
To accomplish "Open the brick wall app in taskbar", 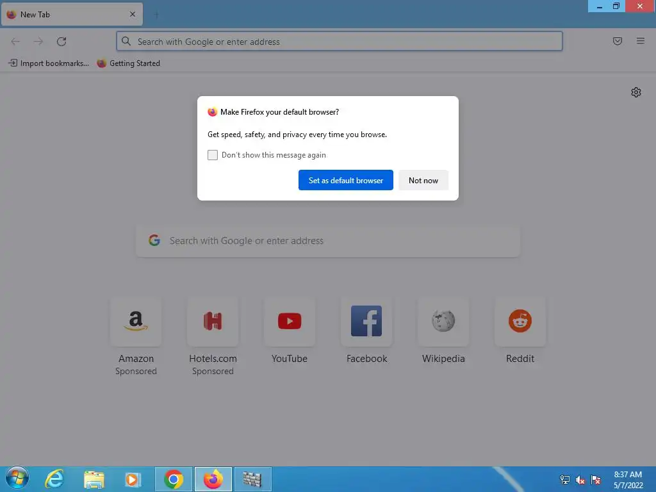I will 252,479.
